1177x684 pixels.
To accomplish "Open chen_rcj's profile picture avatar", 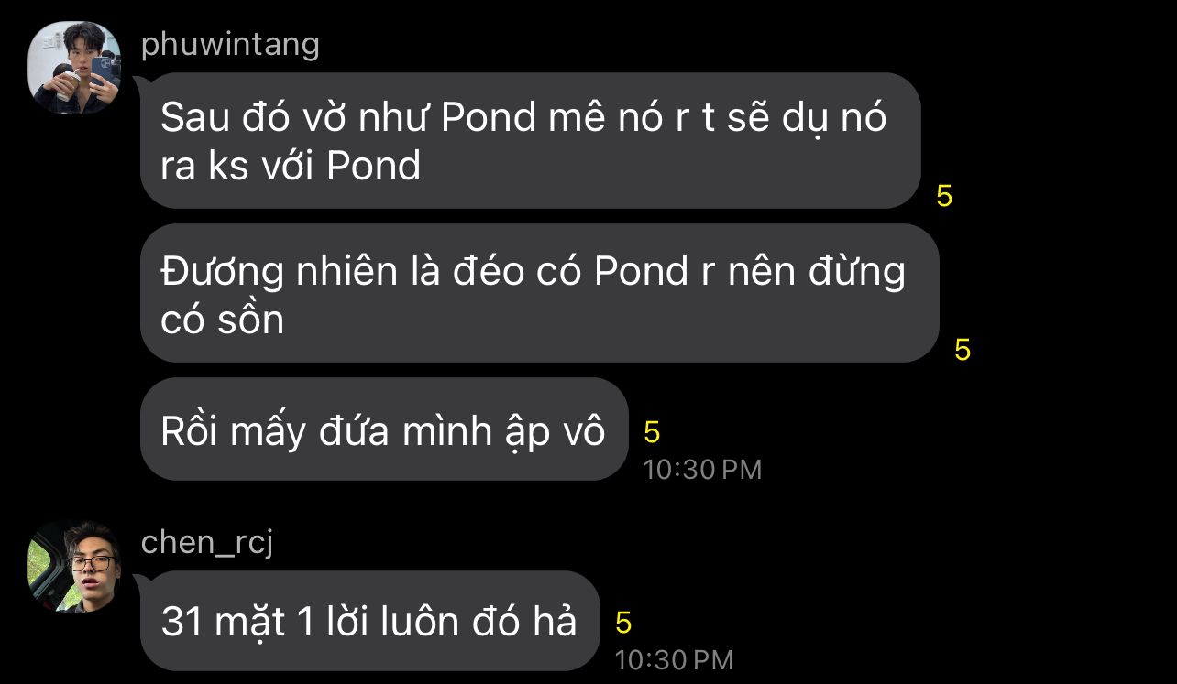I will [x=74, y=566].
